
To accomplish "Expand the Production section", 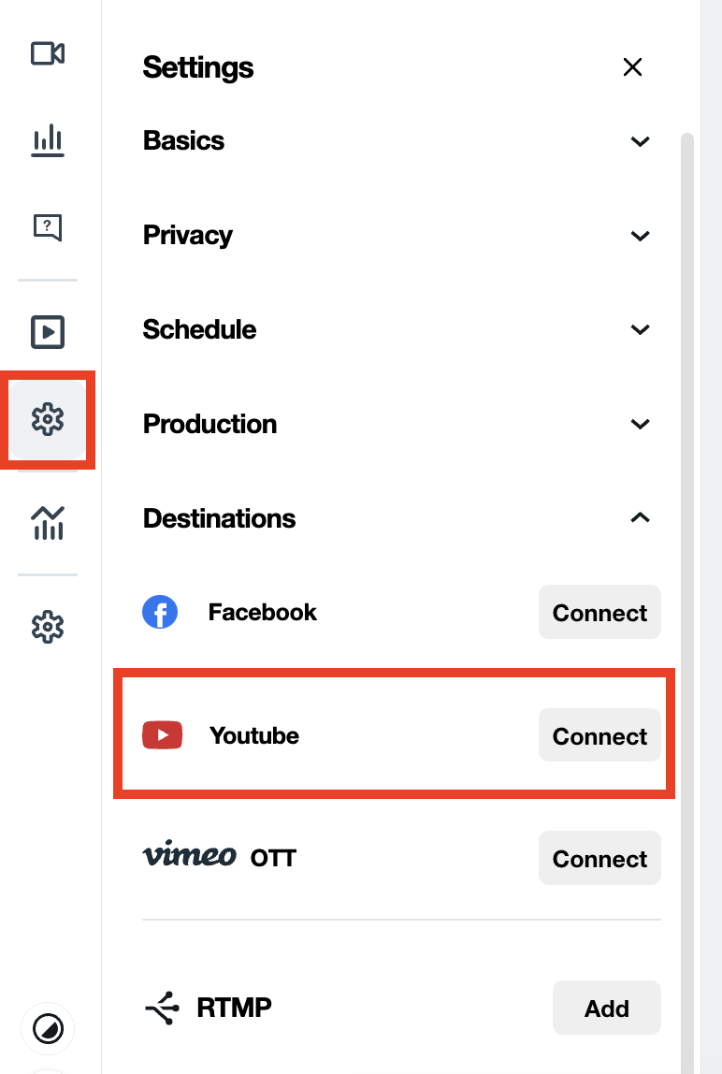I will [x=640, y=425].
